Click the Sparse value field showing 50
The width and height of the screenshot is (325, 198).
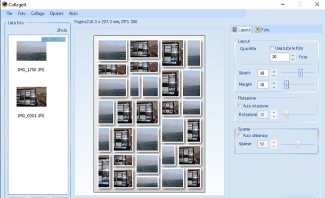click(263, 144)
